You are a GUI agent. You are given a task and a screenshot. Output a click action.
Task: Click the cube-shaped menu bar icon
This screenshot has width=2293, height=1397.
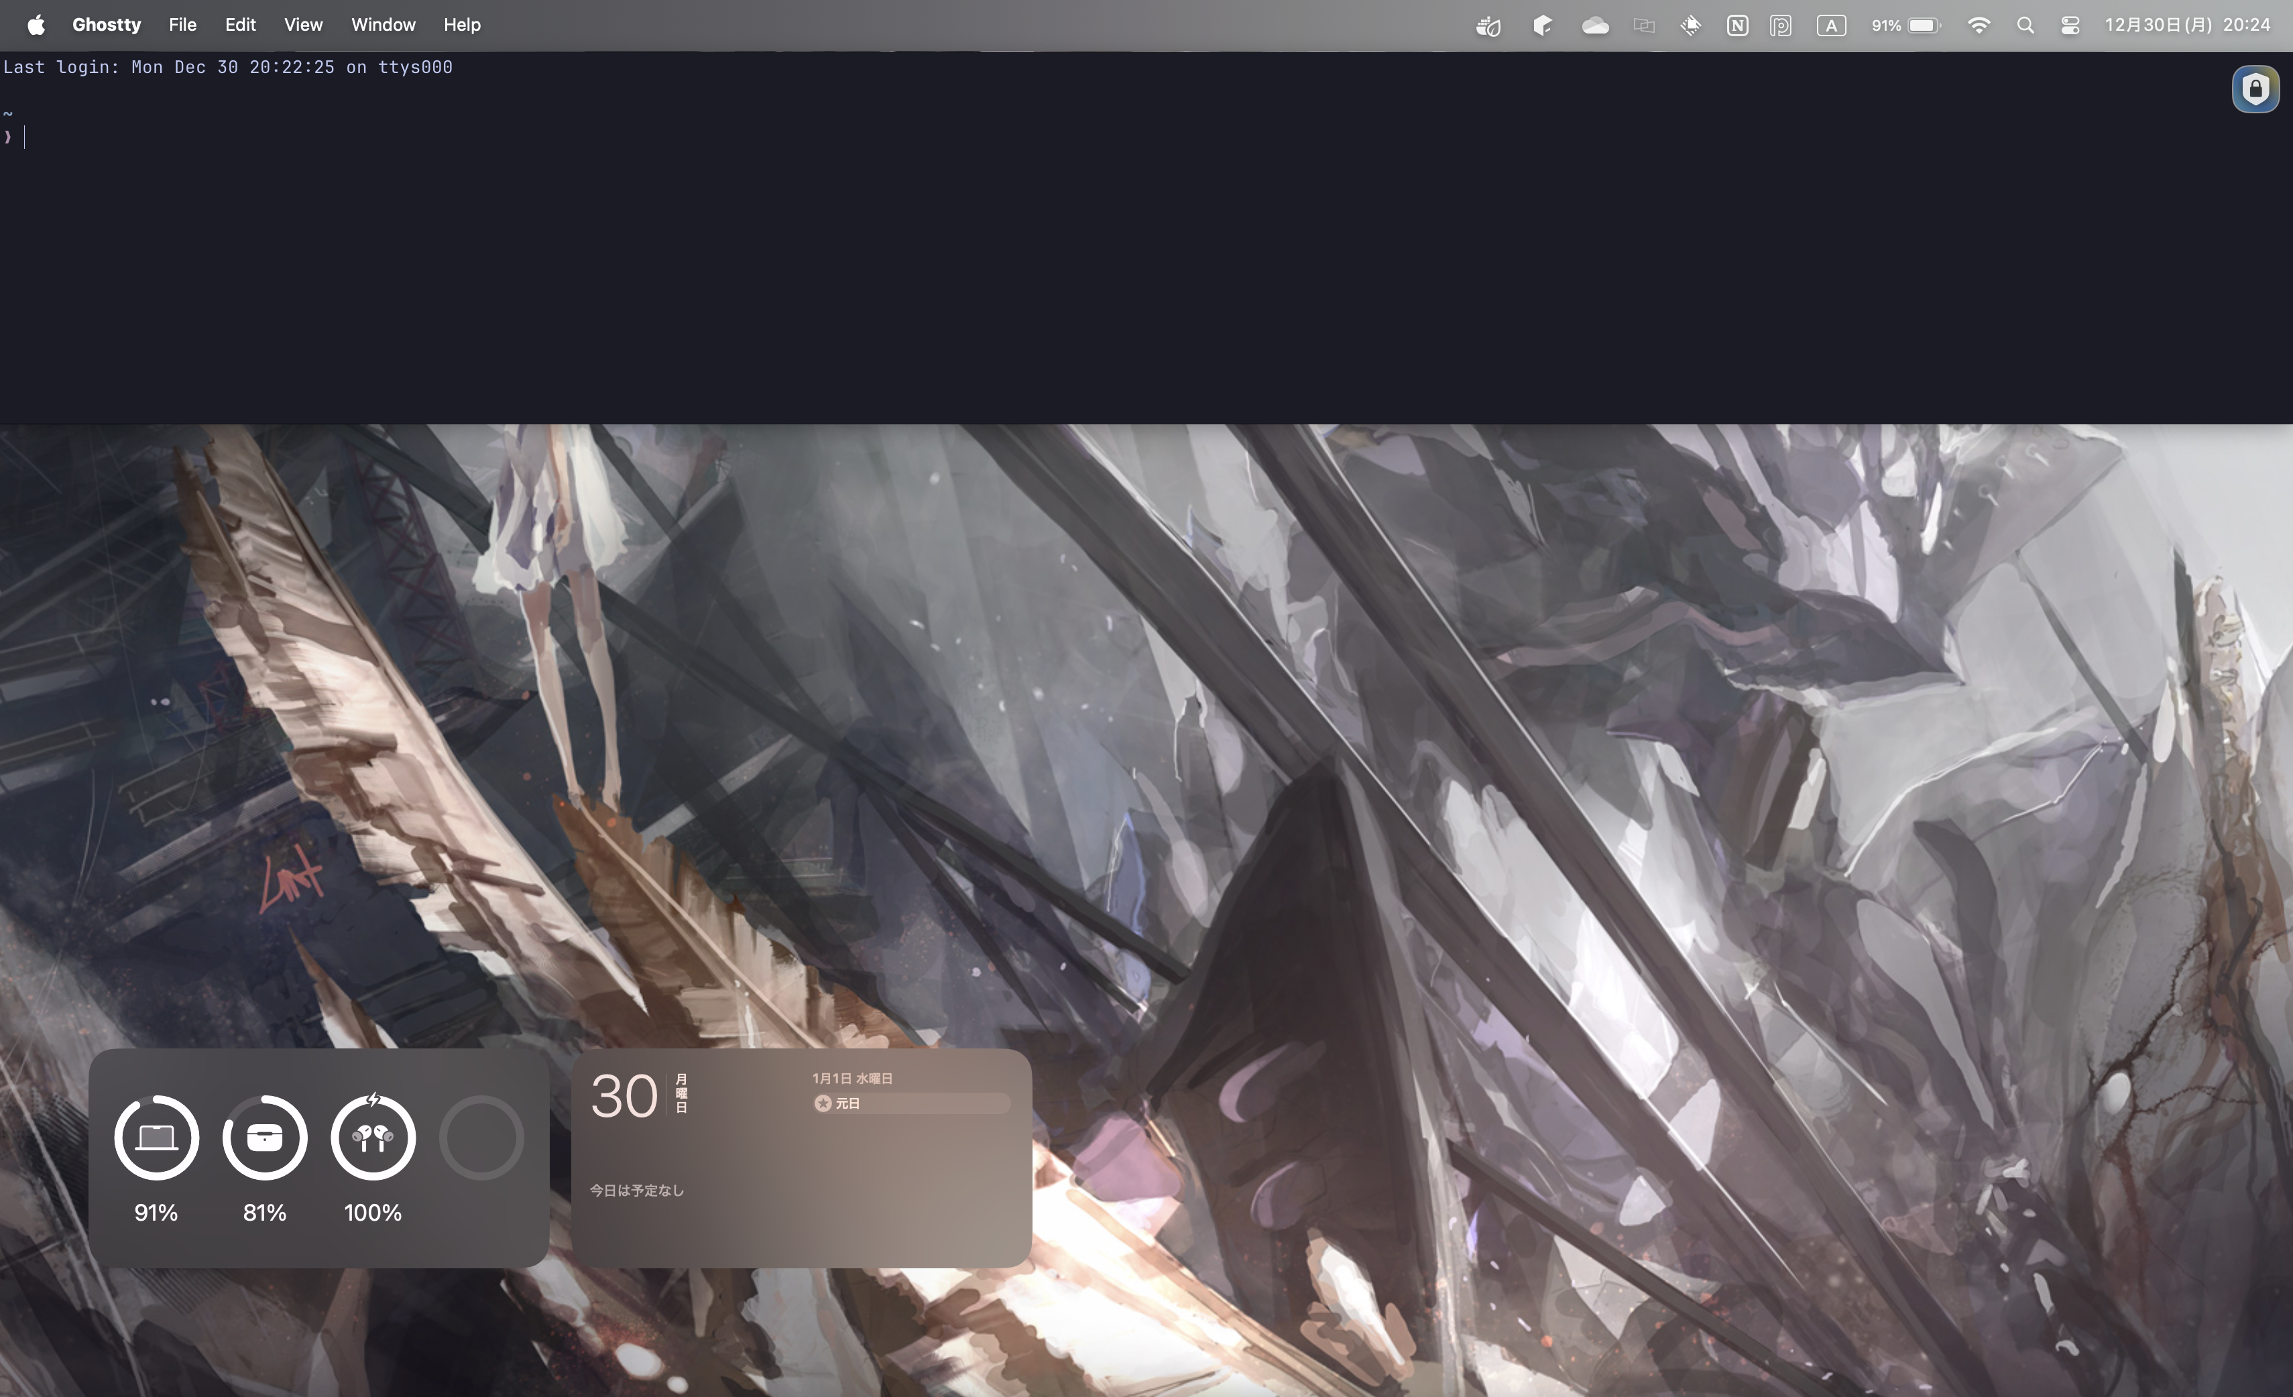[1542, 26]
